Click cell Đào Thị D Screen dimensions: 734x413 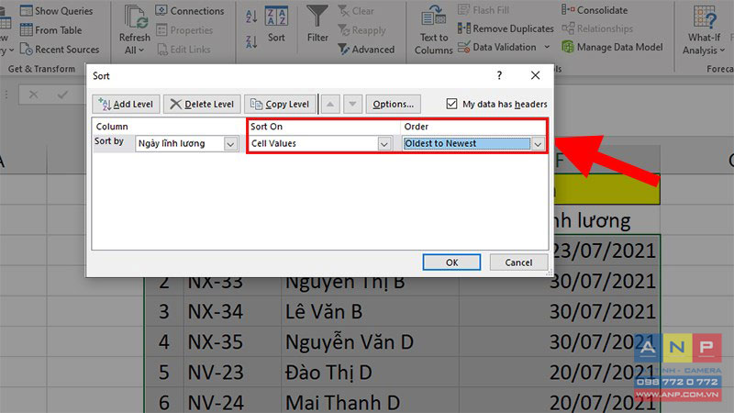coord(370,373)
